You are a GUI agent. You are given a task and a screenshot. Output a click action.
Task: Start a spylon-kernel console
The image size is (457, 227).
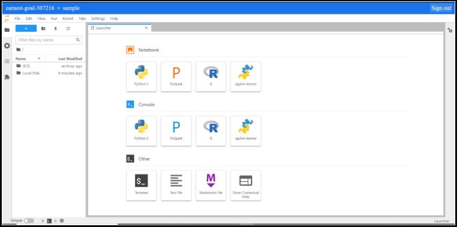[246, 131]
